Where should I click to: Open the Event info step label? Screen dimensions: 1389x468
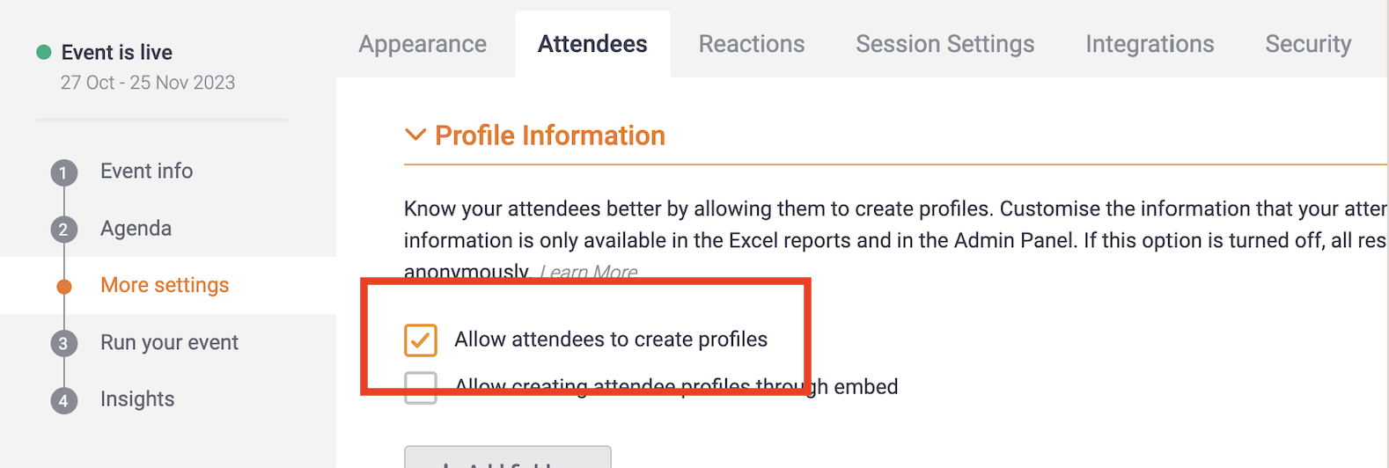pyautogui.click(x=146, y=172)
